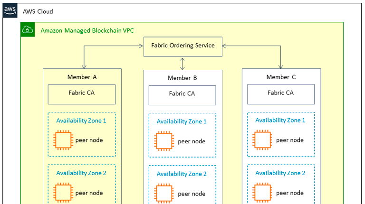Screen dimensions: 365x204
Task: Click peer node text in Member C Zone 2
Action: point(290,193)
